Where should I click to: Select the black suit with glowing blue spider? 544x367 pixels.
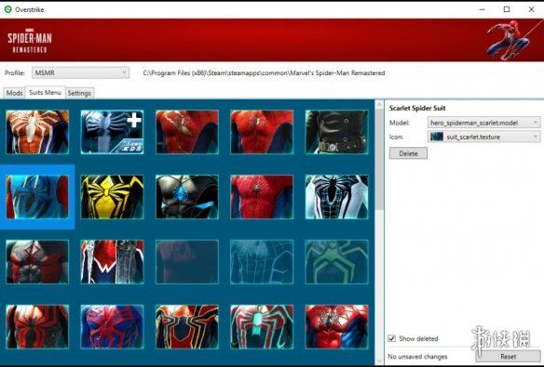click(187, 197)
